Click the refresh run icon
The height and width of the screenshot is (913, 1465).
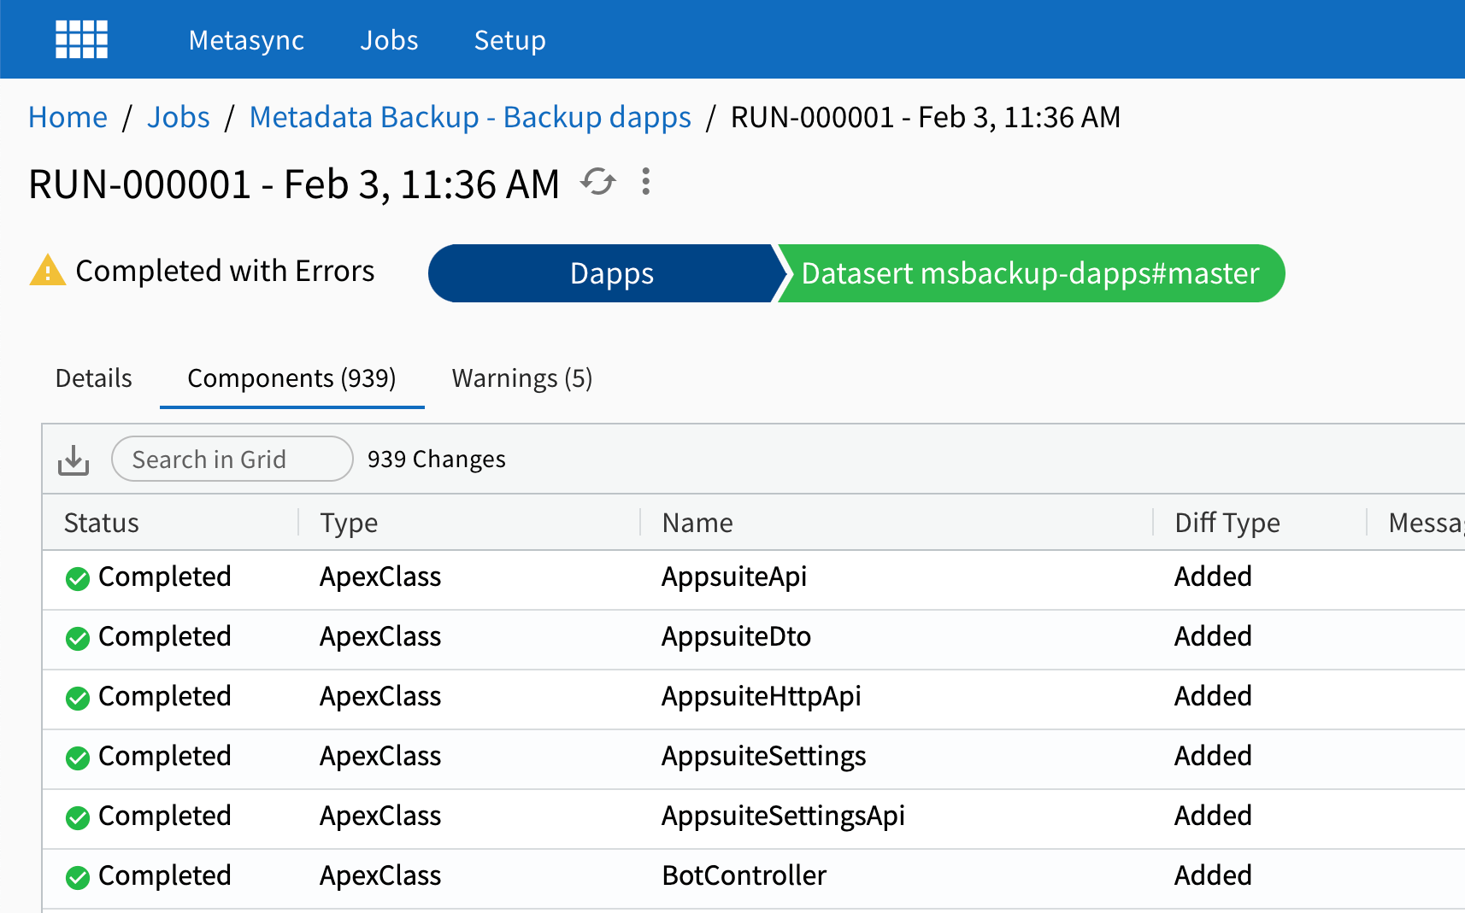click(598, 181)
